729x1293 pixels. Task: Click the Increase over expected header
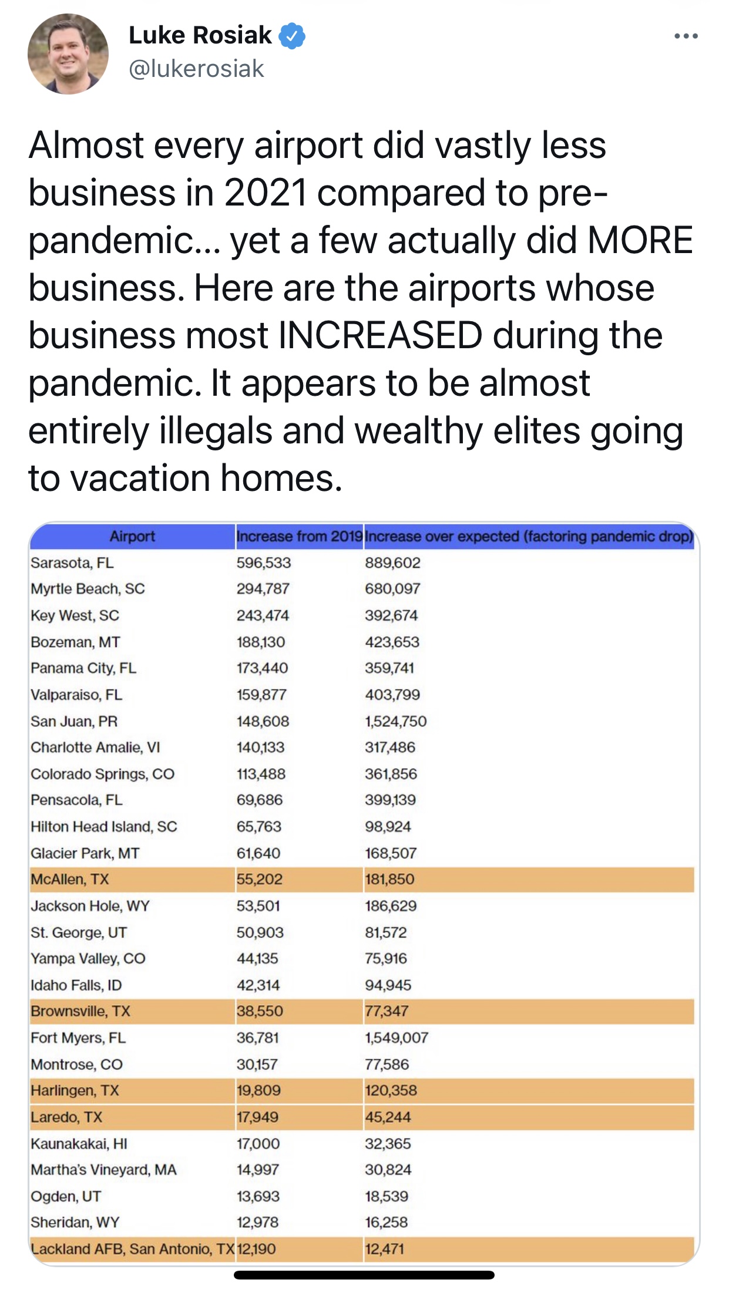(529, 536)
